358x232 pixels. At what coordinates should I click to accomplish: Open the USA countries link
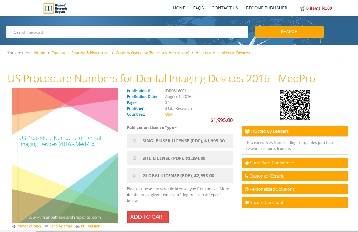point(169,114)
